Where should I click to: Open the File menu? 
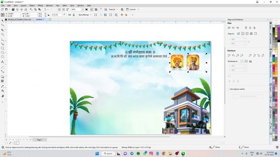point(3,6)
